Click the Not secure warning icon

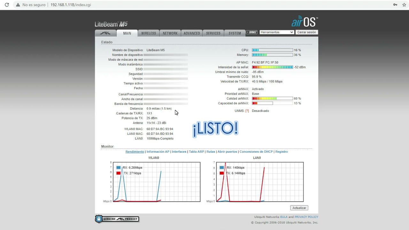point(18,5)
